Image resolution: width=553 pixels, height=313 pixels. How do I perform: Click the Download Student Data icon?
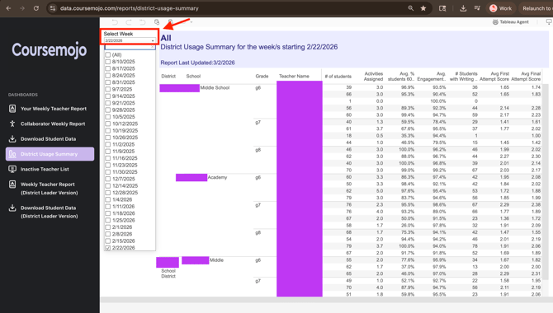point(12,138)
